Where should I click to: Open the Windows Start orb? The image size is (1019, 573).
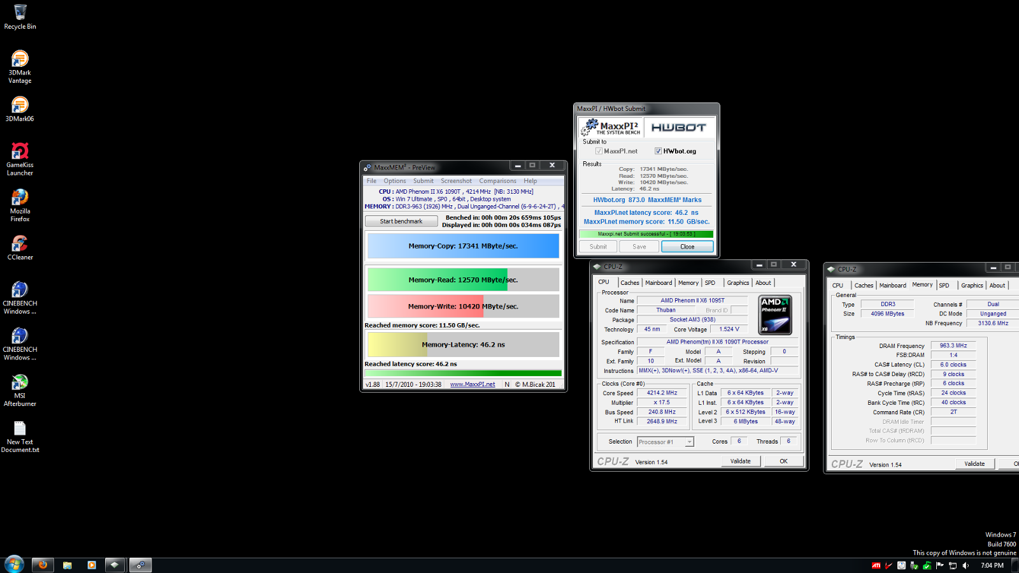coord(14,564)
